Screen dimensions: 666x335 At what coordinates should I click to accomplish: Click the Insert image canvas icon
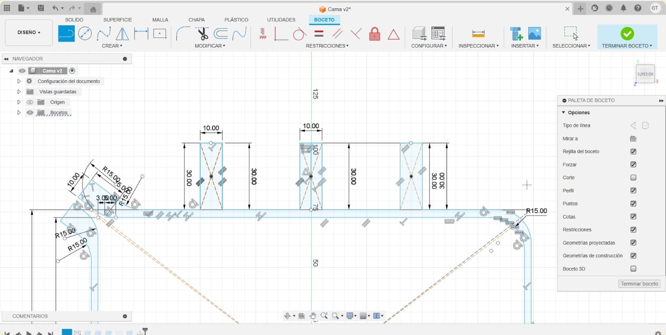[534, 34]
